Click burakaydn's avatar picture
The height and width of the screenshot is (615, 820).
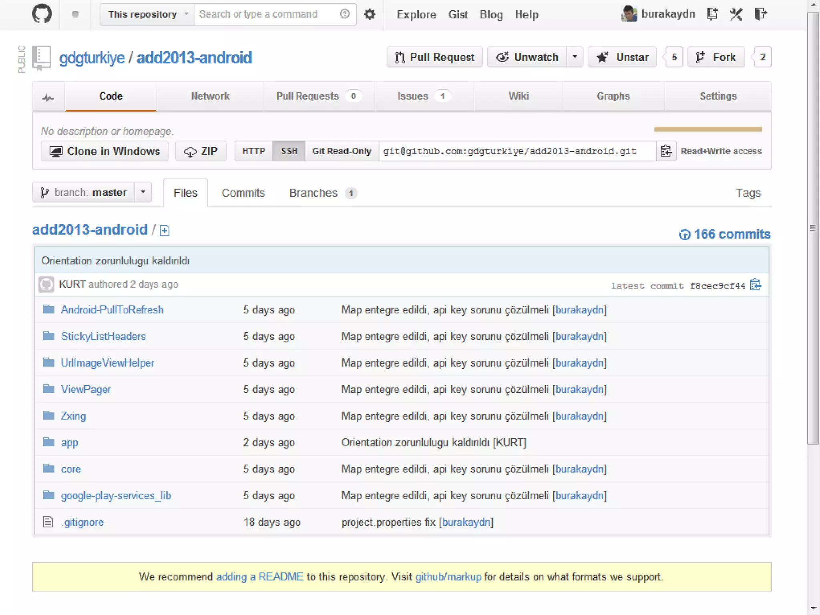[x=629, y=14]
